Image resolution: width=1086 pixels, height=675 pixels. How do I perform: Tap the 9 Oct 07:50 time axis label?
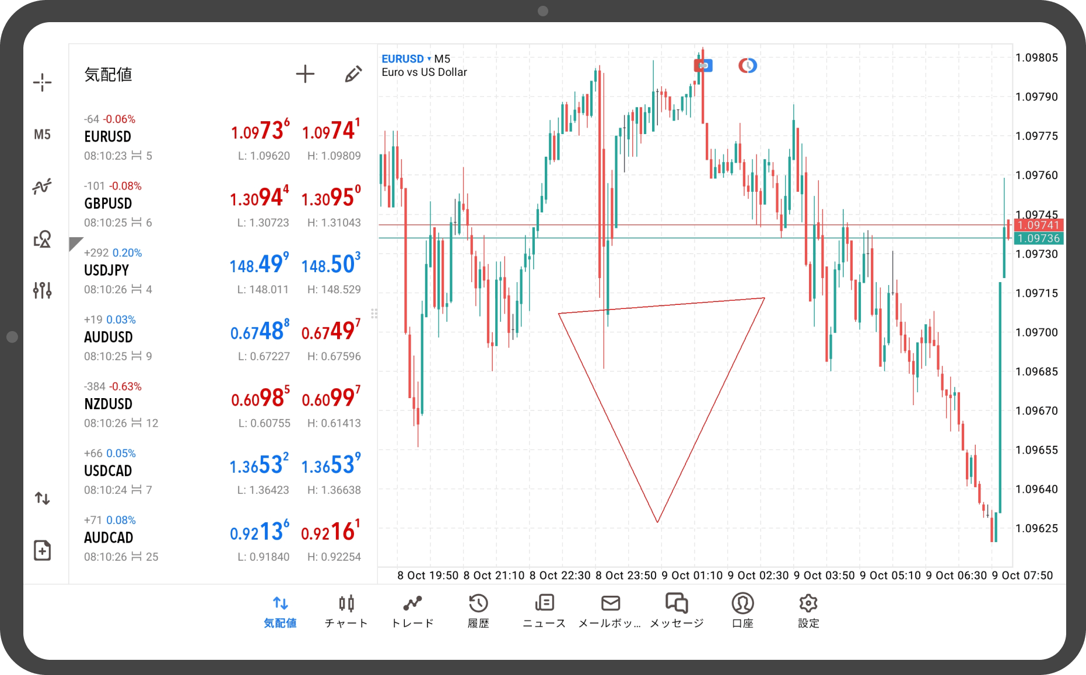[x=1022, y=575]
